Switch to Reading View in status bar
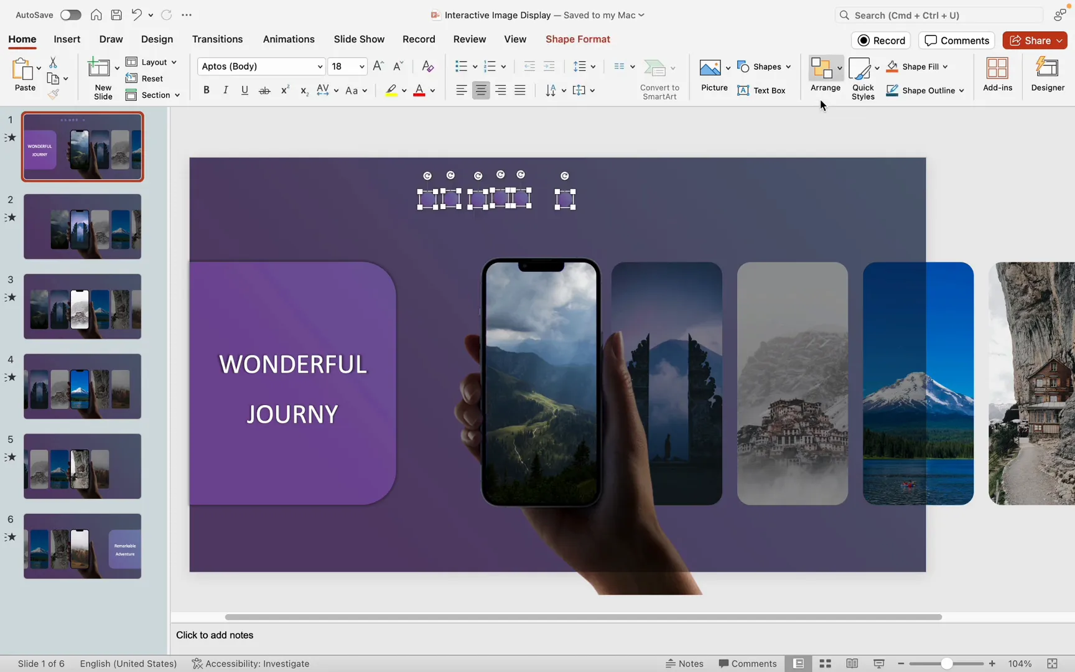This screenshot has width=1075, height=672. [x=852, y=664]
